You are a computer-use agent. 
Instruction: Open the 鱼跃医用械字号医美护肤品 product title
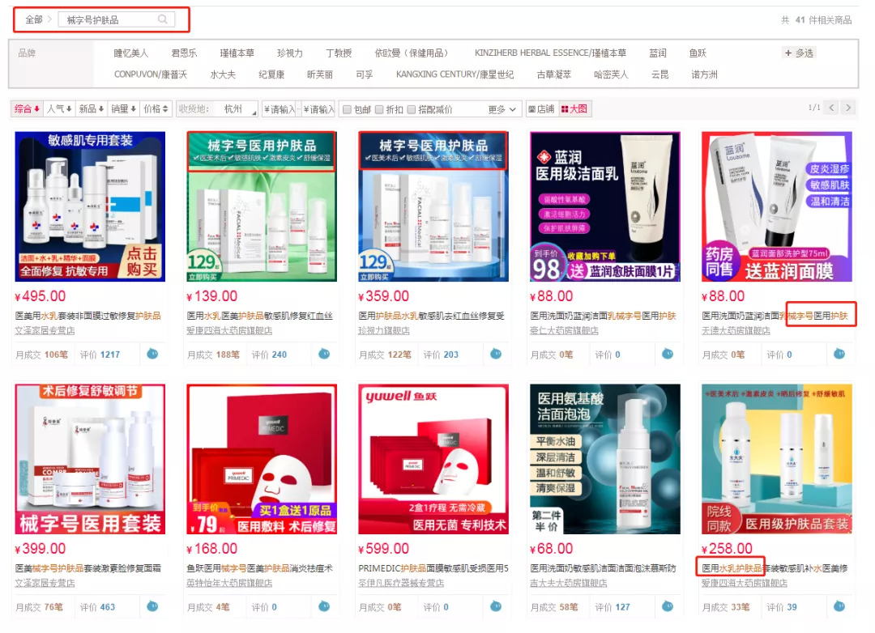click(x=259, y=568)
